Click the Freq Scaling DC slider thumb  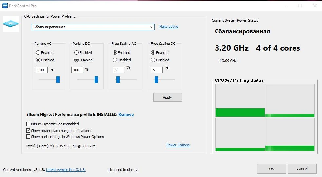[156, 80]
